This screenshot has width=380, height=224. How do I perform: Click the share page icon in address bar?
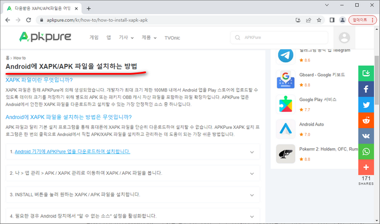(308, 20)
